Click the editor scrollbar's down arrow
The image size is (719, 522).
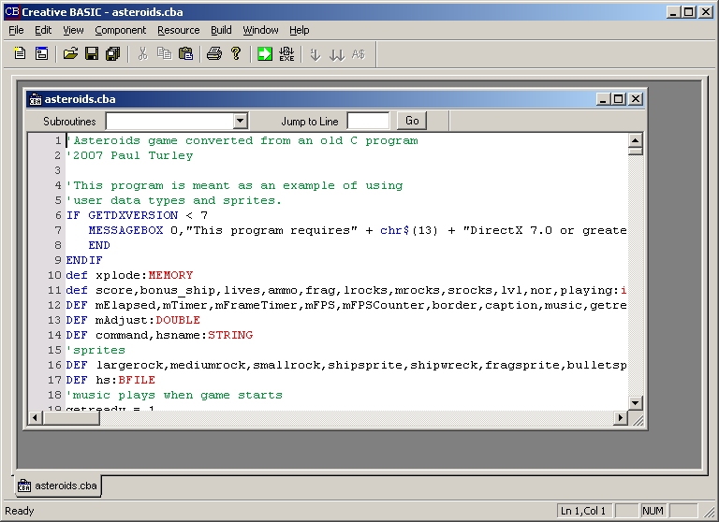point(635,402)
